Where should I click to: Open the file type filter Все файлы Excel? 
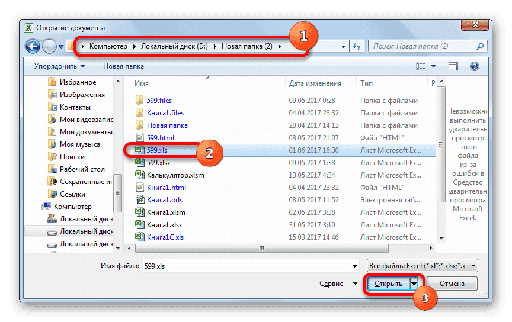(422, 266)
